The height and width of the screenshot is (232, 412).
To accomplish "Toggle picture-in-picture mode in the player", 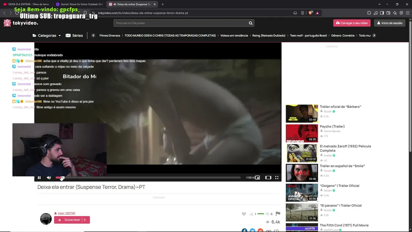I will click(x=257, y=178).
